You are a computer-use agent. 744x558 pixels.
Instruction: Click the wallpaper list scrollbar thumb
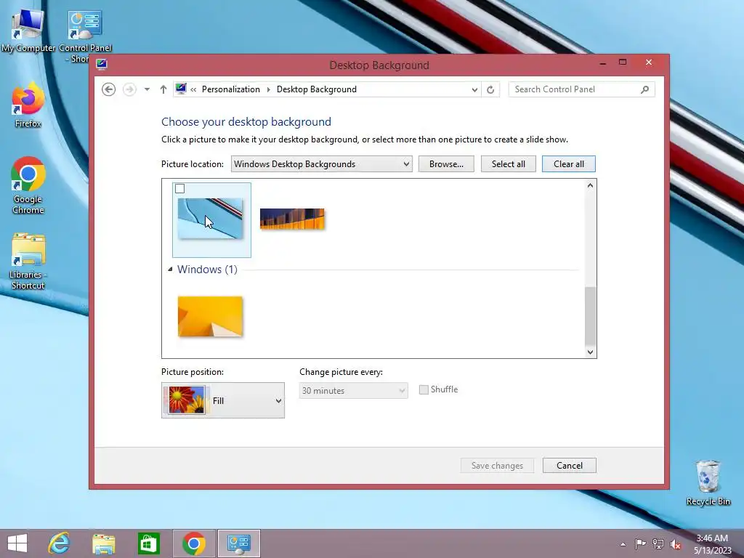tap(590, 315)
